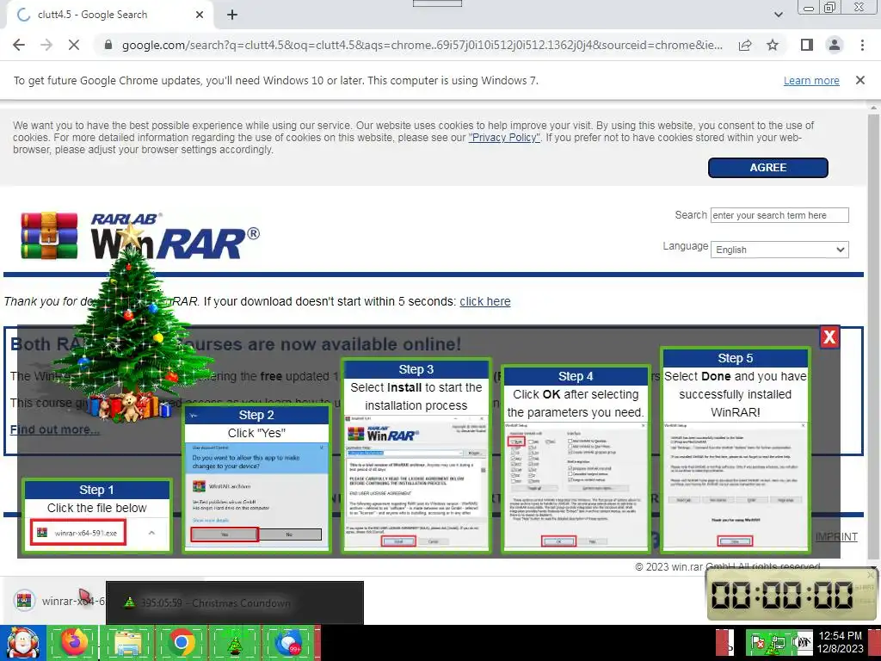Image resolution: width=881 pixels, height=661 pixels.
Task: Open the tab search chevron
Action: pos(778,15)
